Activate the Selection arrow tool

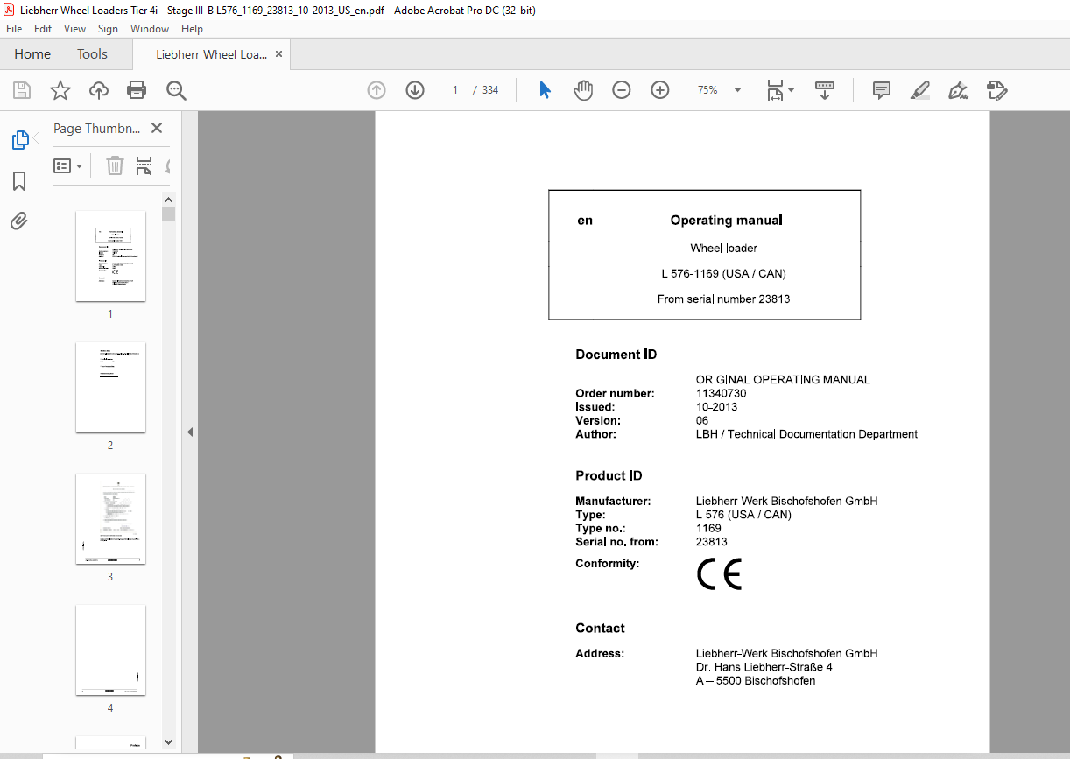tap(545, 90)
